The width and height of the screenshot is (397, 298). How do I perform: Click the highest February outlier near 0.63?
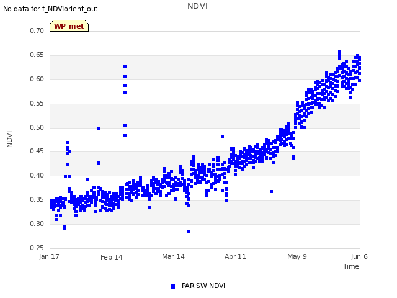tap(125, 66)
